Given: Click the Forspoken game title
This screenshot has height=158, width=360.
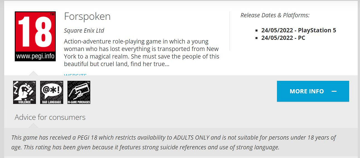Looking at the screenshot, I should point(87,16).
